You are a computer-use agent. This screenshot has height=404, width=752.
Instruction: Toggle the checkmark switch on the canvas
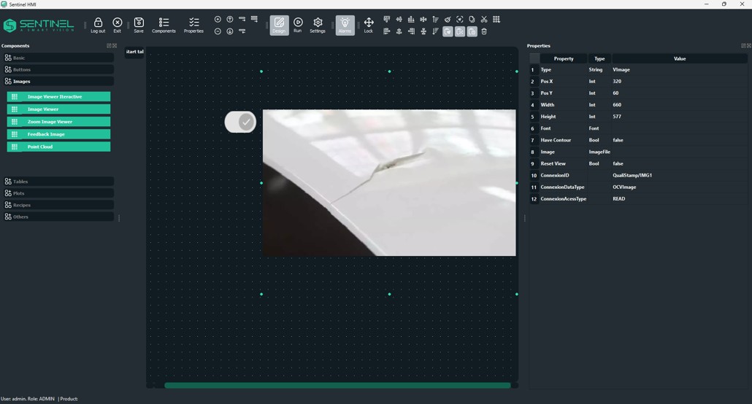point(240,122)
